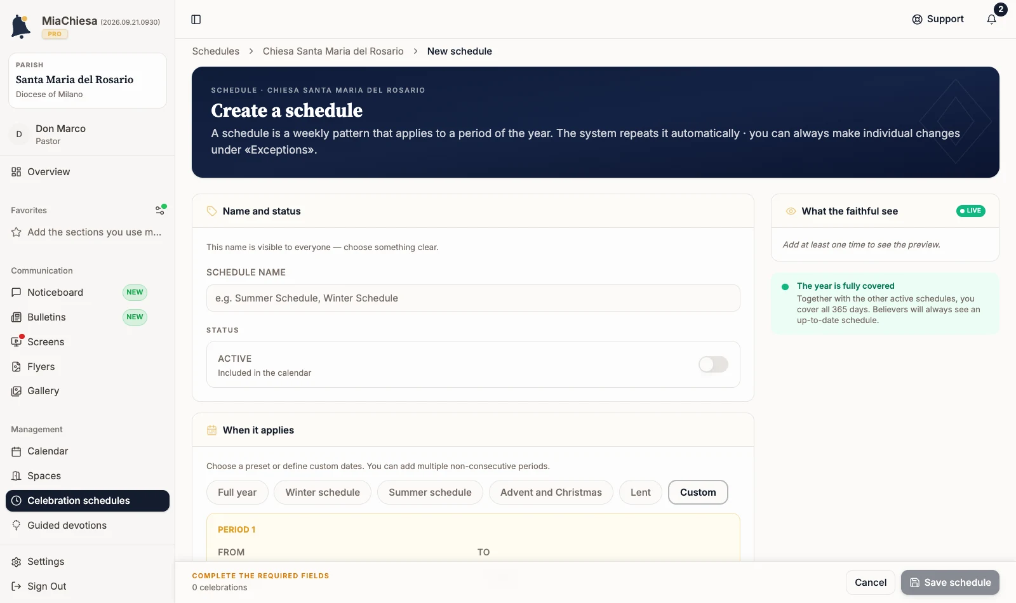Open the notifications bell
1016x603 pixels.
pos(992,19)
